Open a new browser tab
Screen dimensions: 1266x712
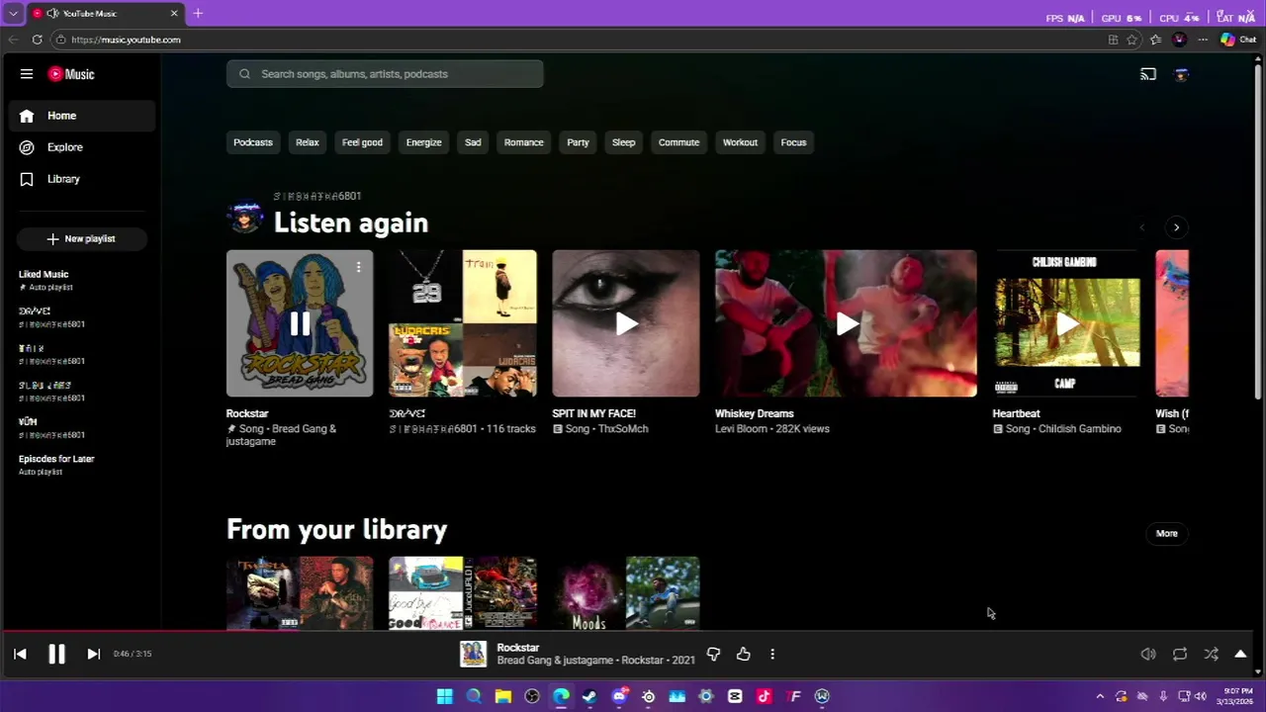[198, 13]
